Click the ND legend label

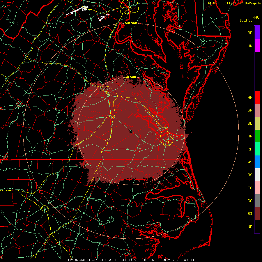click(x=250, y=227)
